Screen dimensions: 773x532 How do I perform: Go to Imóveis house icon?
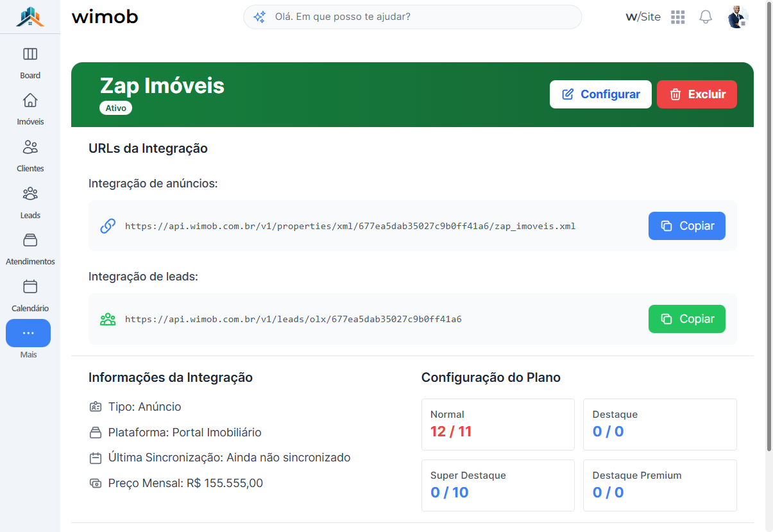pos(30,100)
